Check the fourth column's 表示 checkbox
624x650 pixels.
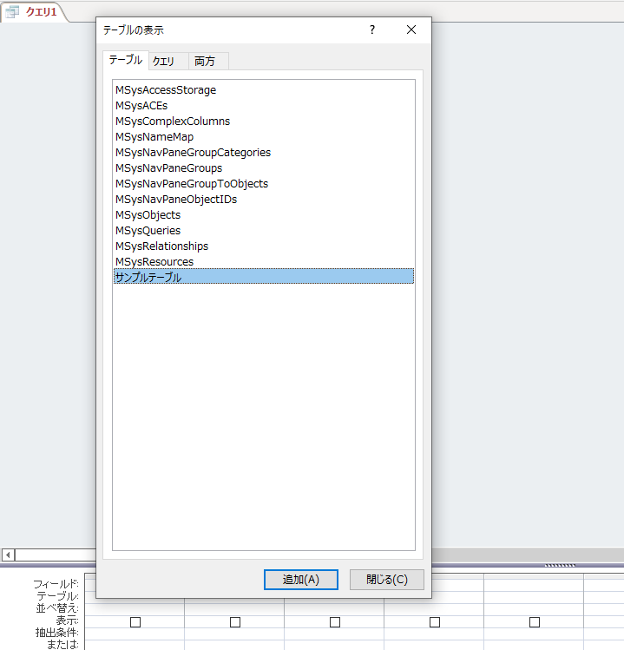435,622
